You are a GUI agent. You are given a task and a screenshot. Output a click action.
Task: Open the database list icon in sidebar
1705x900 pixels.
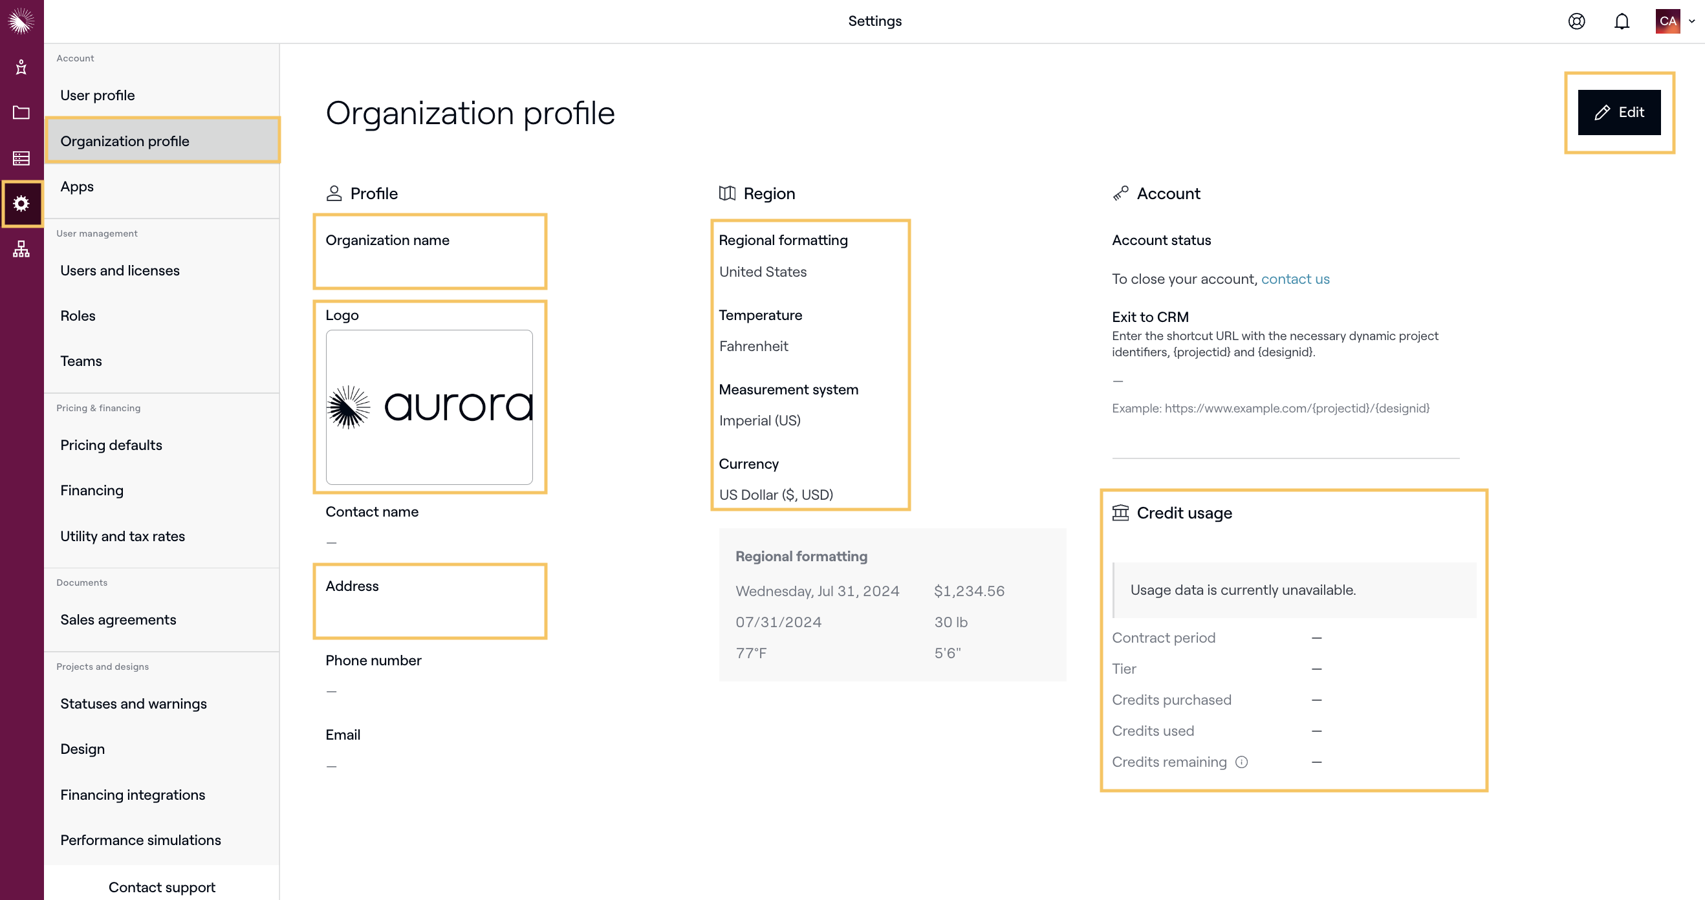(x=21, y=158)
